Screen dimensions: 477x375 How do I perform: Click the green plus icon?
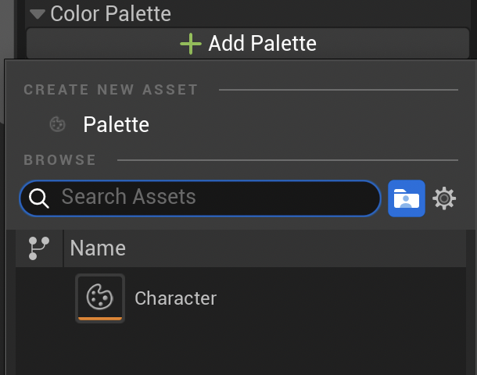click(x=191, y=43)
